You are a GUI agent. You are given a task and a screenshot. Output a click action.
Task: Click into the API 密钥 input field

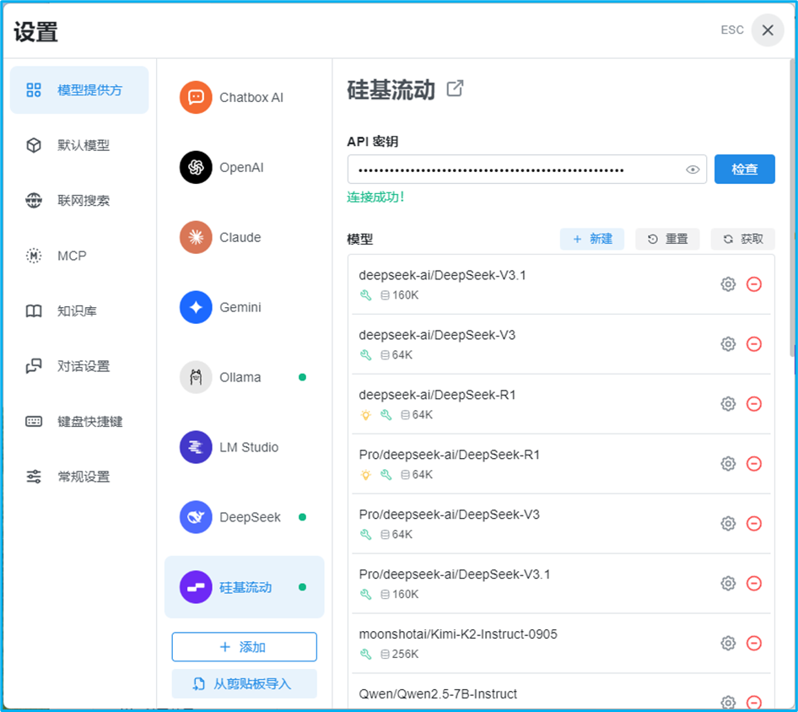[x=526, y=169]
